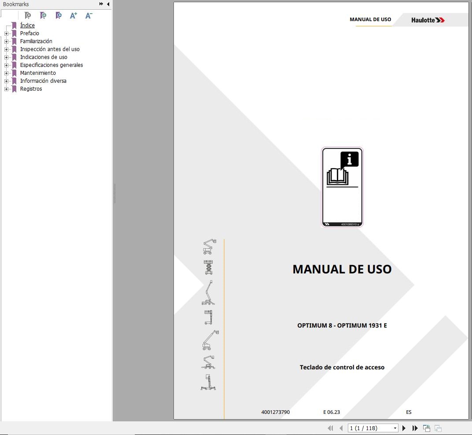This screenshot has width=472, height=435.
Task: Open the bookmark panel options menu
Action: click(101, 4)
